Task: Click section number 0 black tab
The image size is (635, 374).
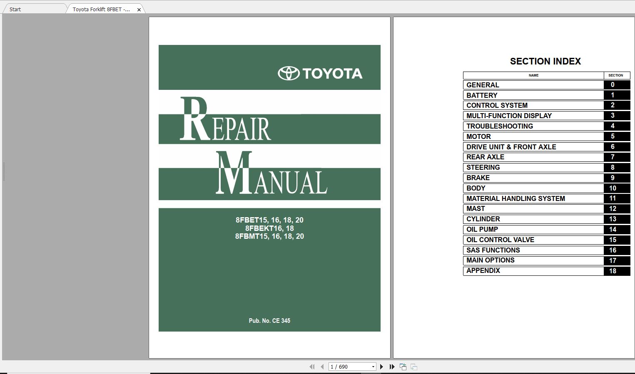Action: [x=617, y=85]
